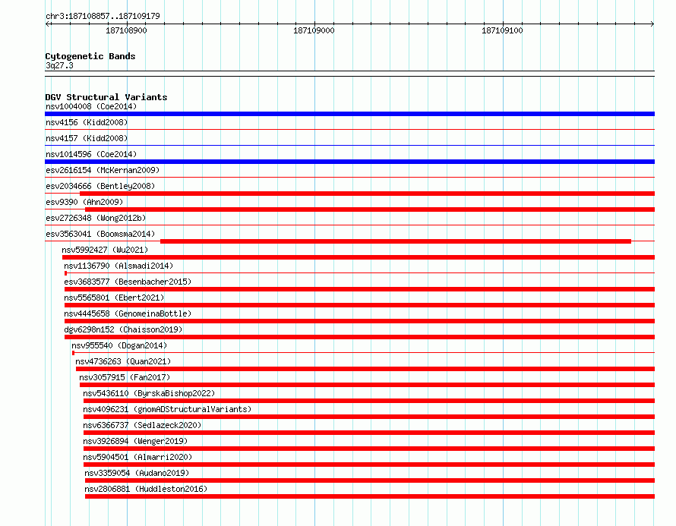Screen dimensions: 676x526
Task: Click the nsv1004008 (Coe2014) variant label
Action: click(x=91, y=106)
